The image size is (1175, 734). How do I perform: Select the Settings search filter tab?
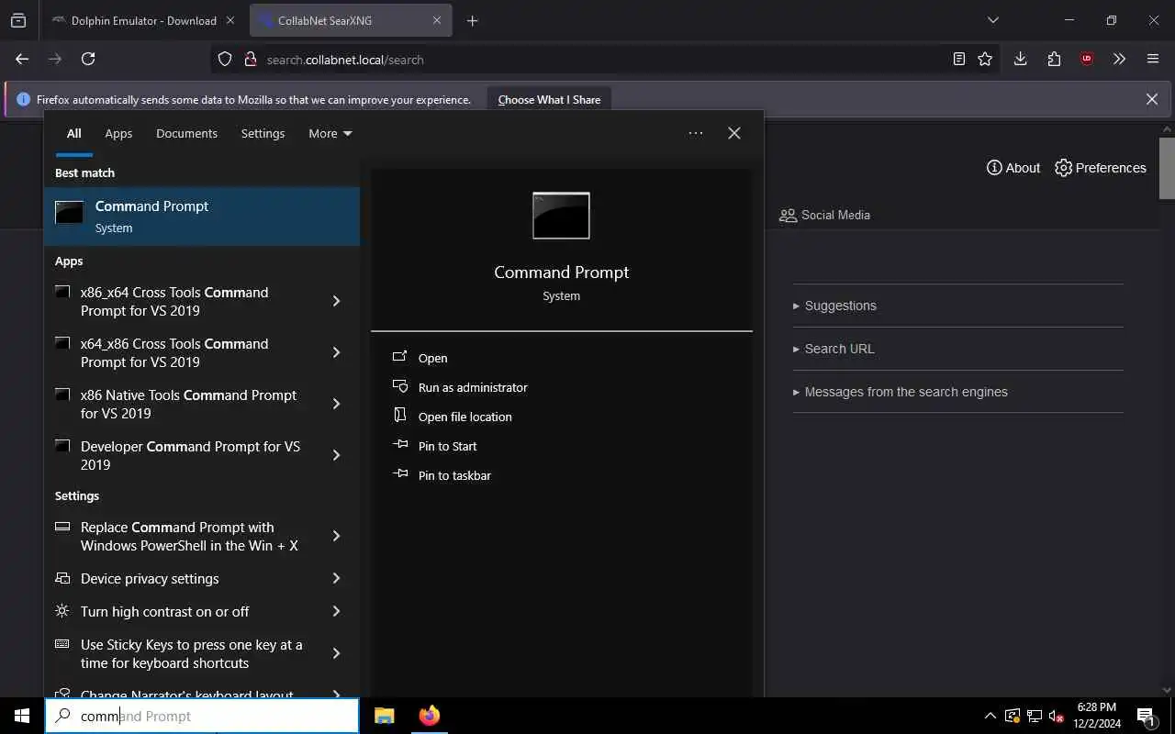tap(263, 133)
